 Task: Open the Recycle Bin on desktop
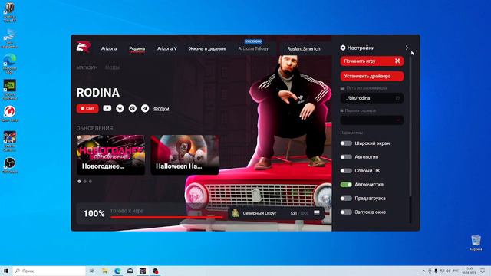476,243
